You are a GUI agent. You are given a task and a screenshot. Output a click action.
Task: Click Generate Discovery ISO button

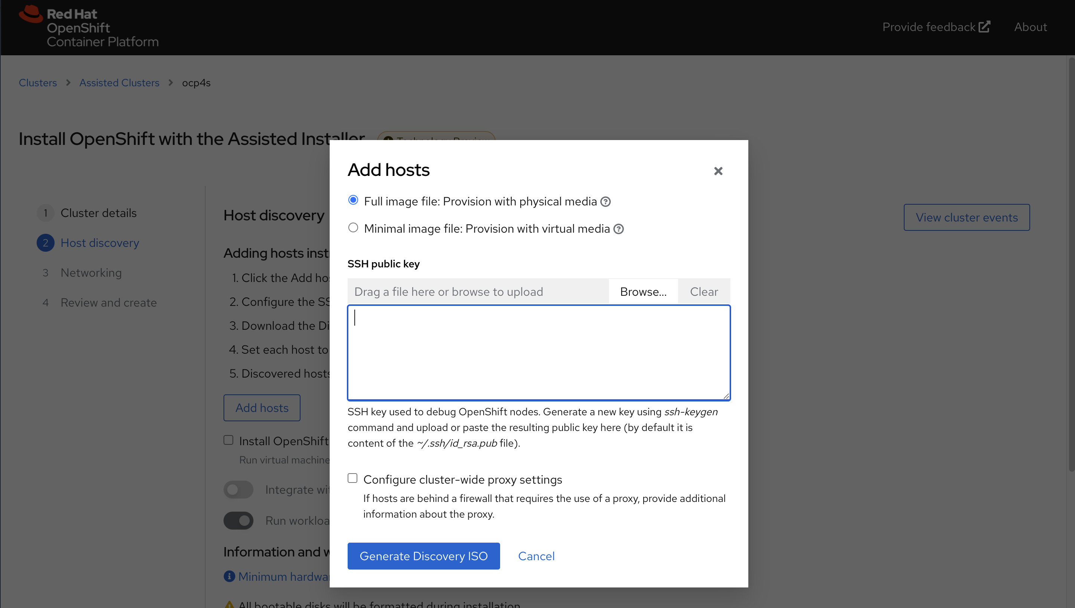tap(423, 556)
